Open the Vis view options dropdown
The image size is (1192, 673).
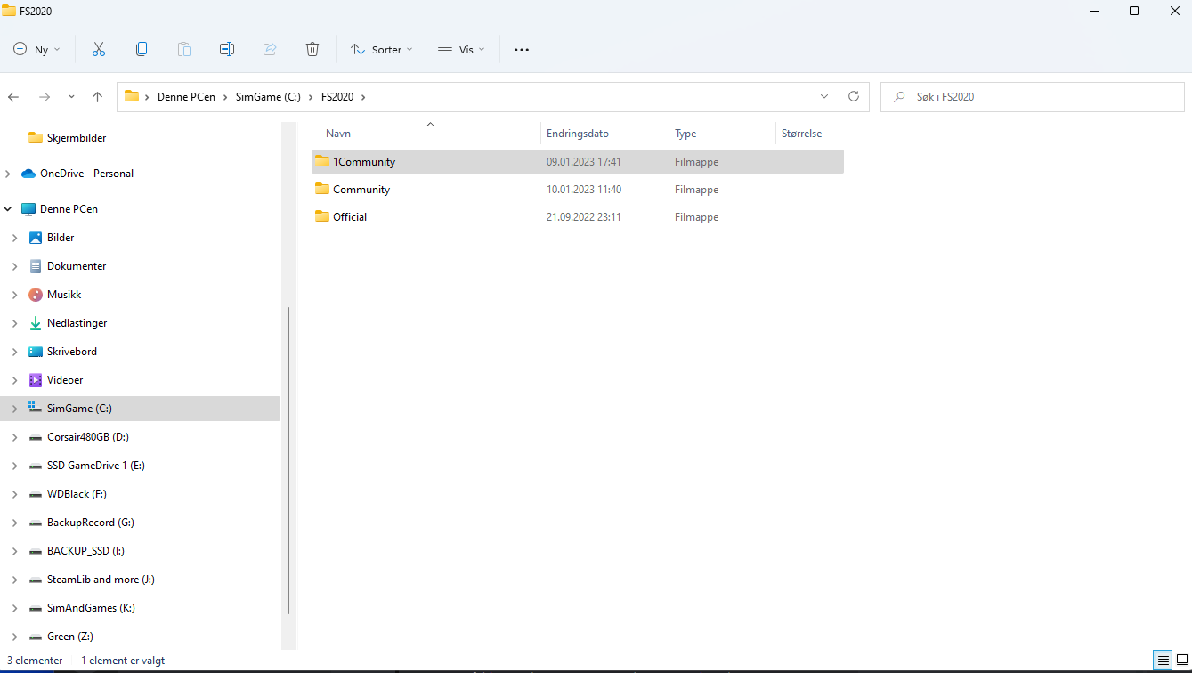tap(461, 50)
